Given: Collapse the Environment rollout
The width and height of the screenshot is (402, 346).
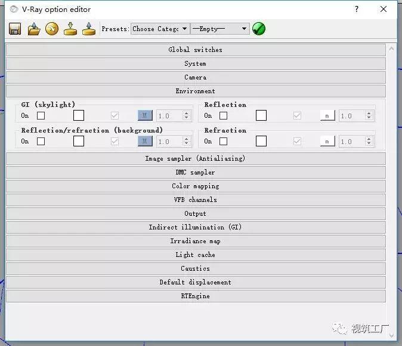Looking at the screenshot, I should pos(196,91).
